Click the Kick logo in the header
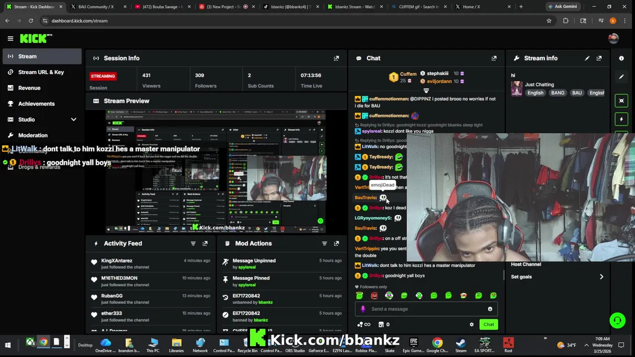This screenshot has height=357, width=635. [36, 38]
